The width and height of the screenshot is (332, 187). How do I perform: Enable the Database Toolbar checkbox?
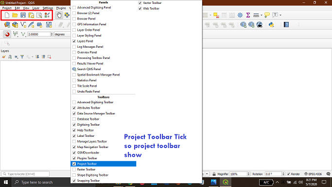click(74, 119)
